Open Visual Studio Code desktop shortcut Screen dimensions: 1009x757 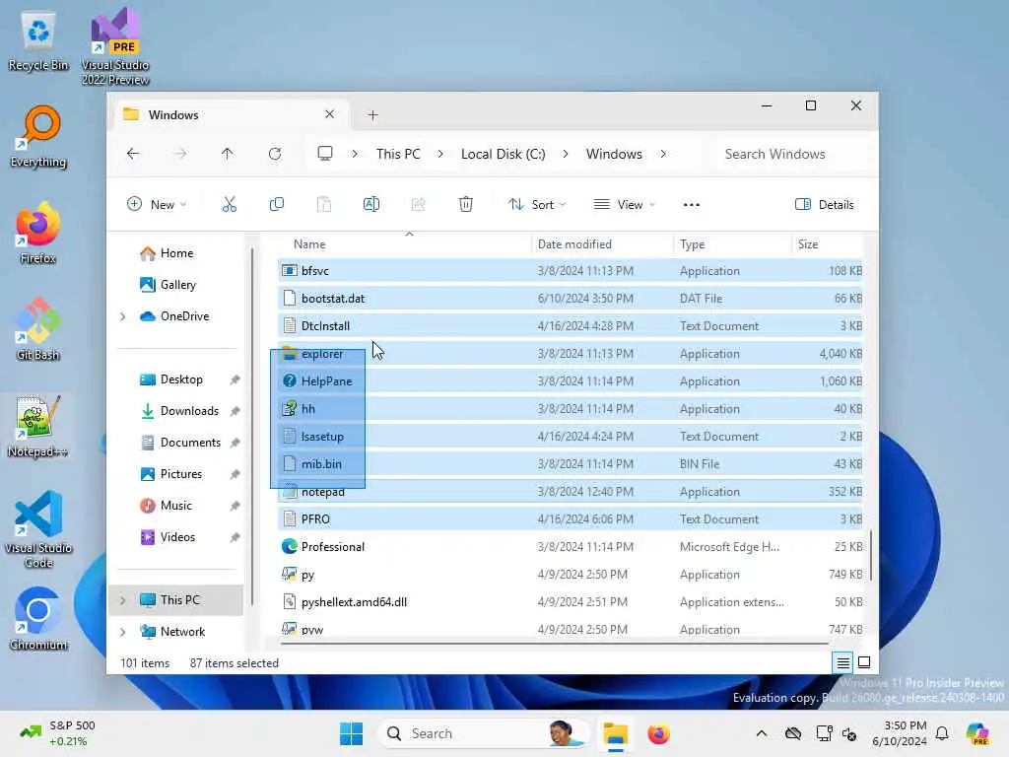click(38, 529)
